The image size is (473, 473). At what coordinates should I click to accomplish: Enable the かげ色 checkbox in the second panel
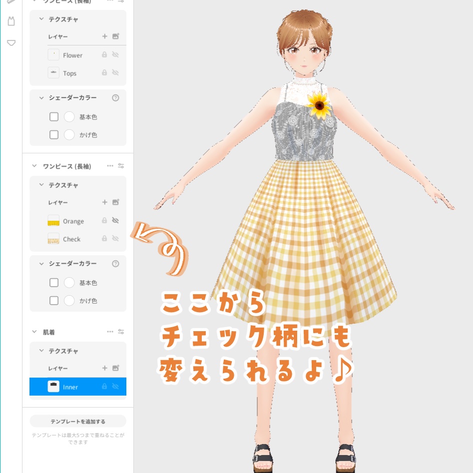[54, 300]
